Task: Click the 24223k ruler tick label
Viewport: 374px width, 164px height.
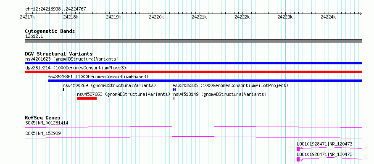Action: (x=285, y=17)
